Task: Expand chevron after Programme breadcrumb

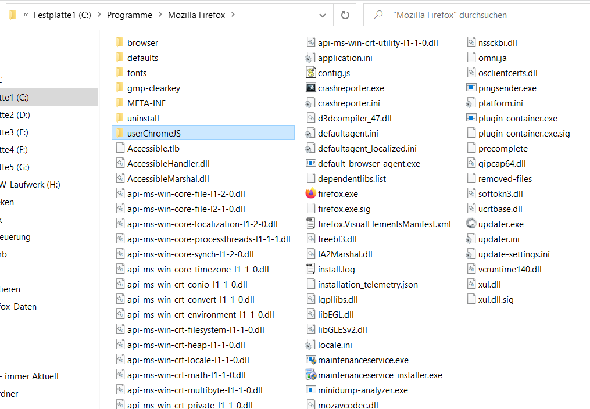Action: click(160, 15)
